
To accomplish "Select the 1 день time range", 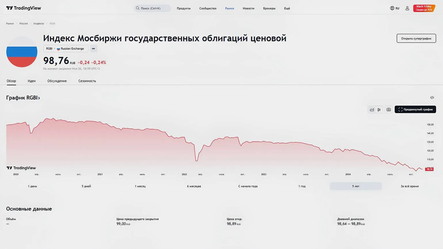I will (x=32, y=186).
